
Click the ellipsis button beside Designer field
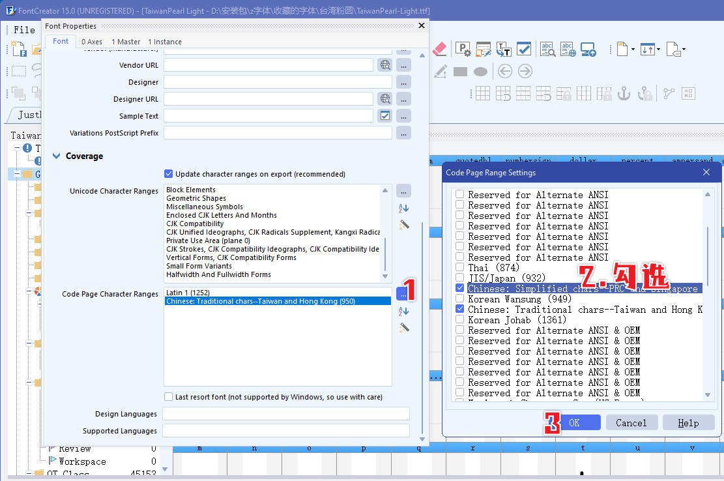tap(403, 82)
